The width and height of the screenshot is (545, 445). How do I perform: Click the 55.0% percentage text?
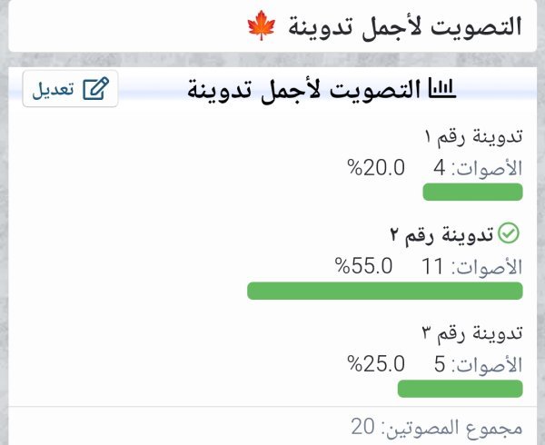coord(364,266)
